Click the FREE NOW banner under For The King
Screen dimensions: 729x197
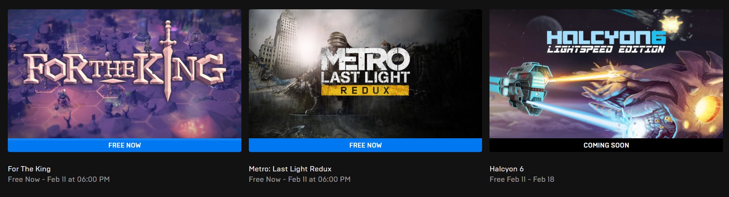tap(124, 145)
